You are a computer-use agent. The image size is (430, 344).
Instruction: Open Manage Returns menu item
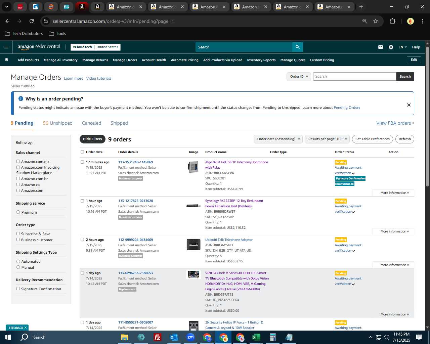click(95, 60)
